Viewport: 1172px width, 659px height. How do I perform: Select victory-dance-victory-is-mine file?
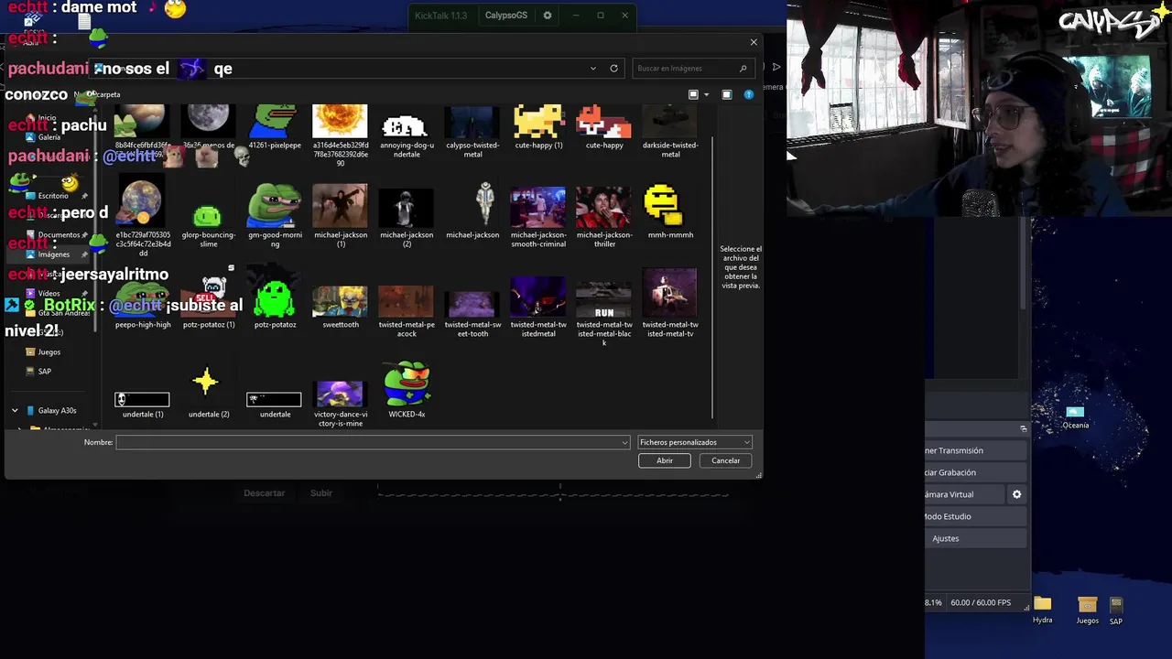point(341,404)
